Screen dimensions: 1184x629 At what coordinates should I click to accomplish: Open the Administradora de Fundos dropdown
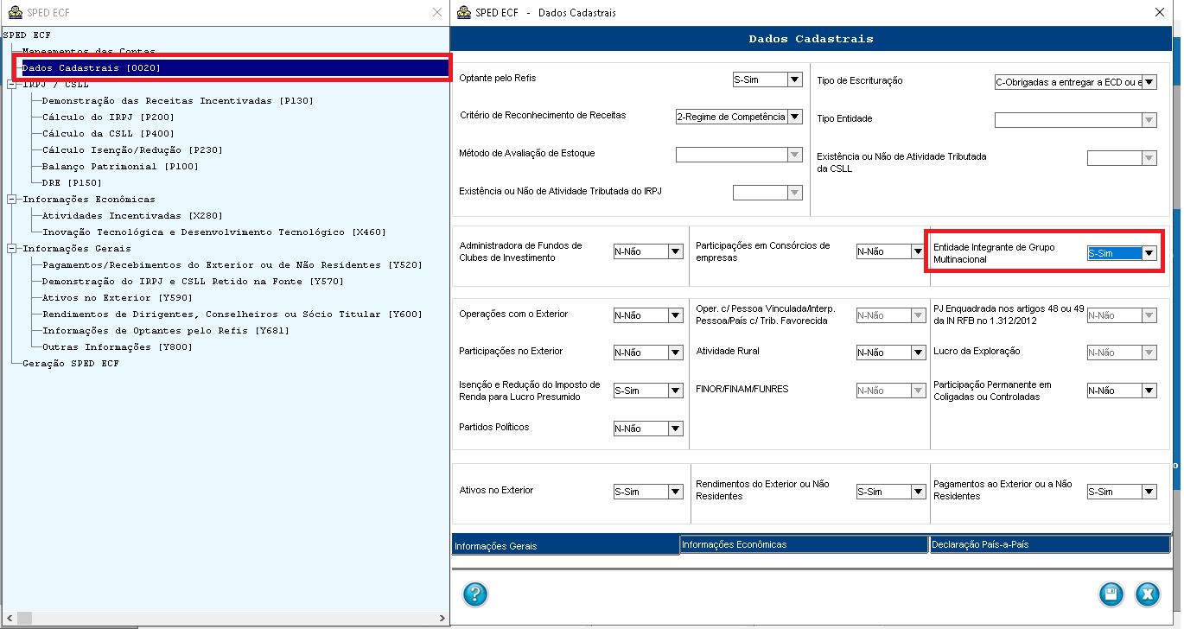pyautogui.click(x=676, y=251)
